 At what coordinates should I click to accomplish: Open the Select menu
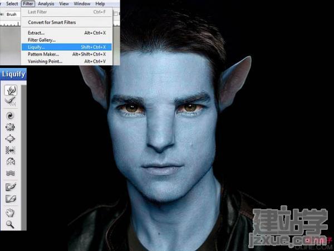tap(12, 4)
